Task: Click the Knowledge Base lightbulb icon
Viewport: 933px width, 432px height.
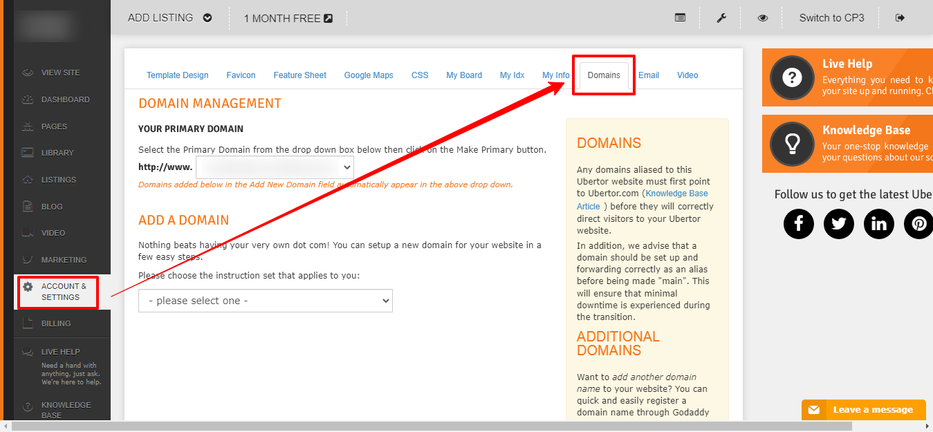Action: [x=791, y=144]
